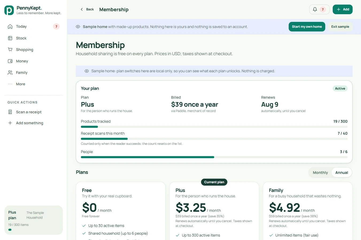Click the Receipt scans progress bar
Image resolution: width=361 pixels, height=240 pixels.
point(214,139)
